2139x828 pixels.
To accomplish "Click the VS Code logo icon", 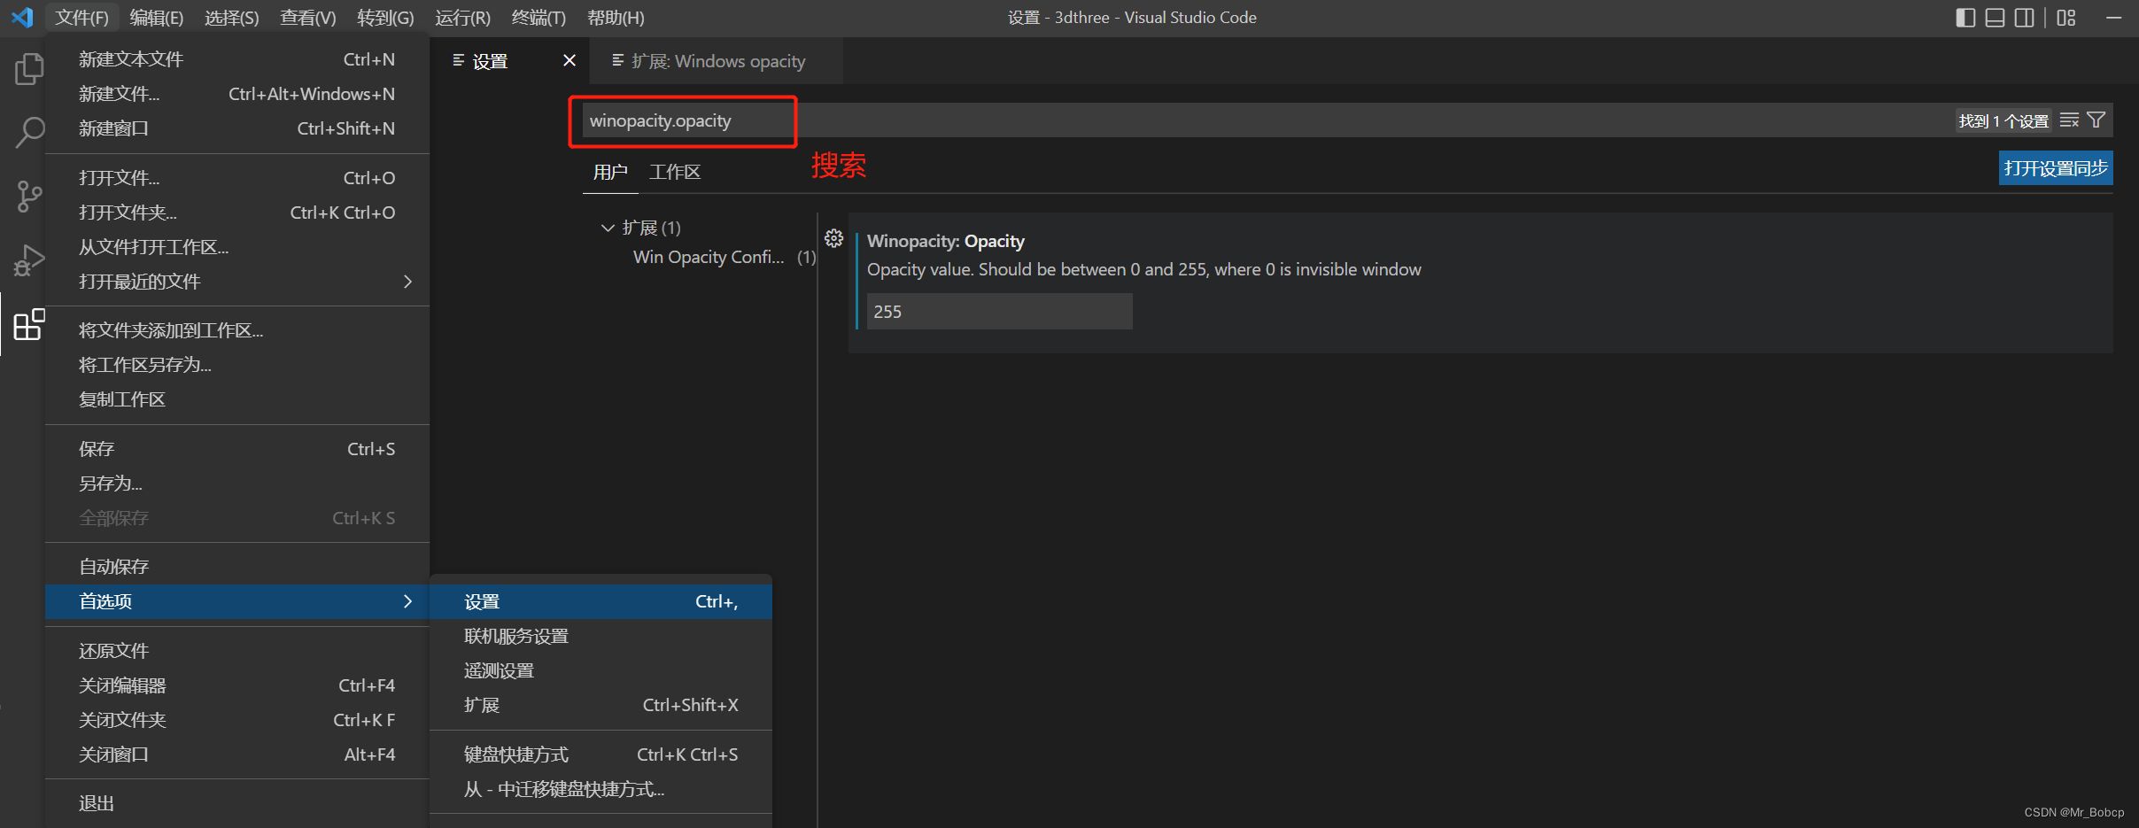I will coord(22,17).
